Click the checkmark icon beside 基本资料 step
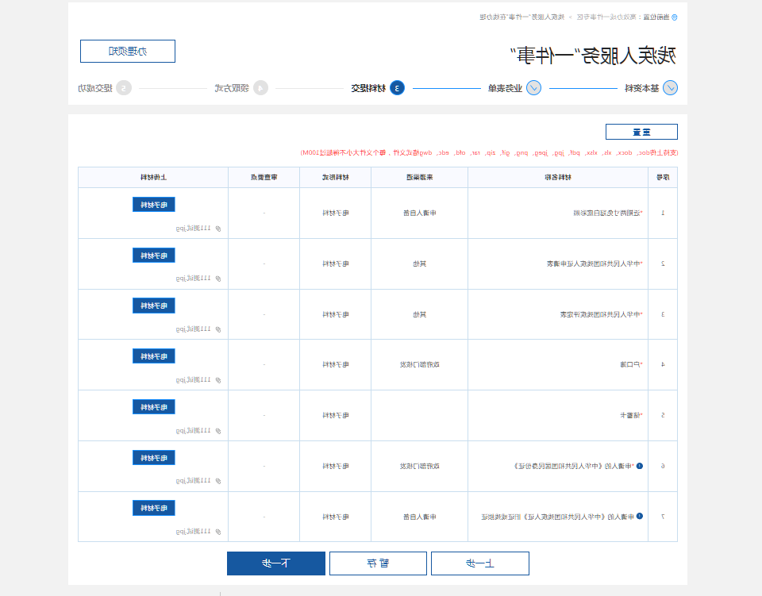This screenshot has height=596, width=762. pos(670,88)
